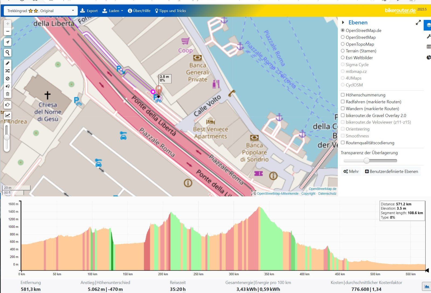
Task: Check Radfahren (markierte Routen) overlay
Action: coord(343,102)
